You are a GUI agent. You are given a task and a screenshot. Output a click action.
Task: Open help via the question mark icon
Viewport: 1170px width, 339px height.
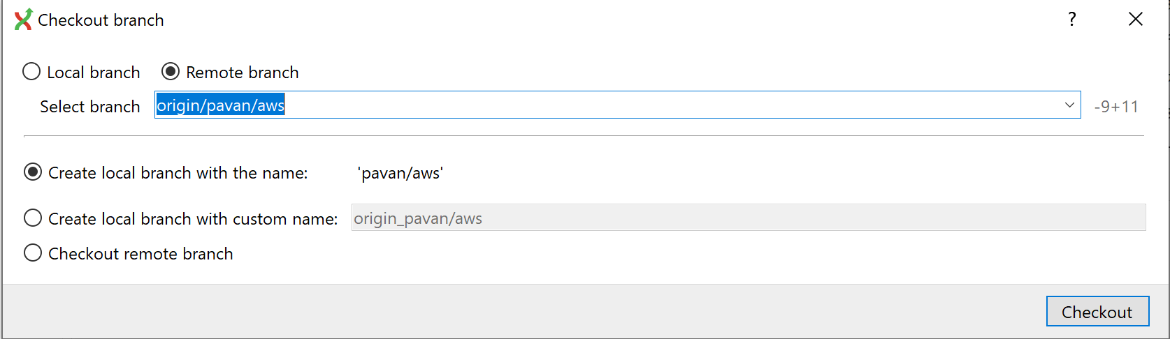(1071, 20)
